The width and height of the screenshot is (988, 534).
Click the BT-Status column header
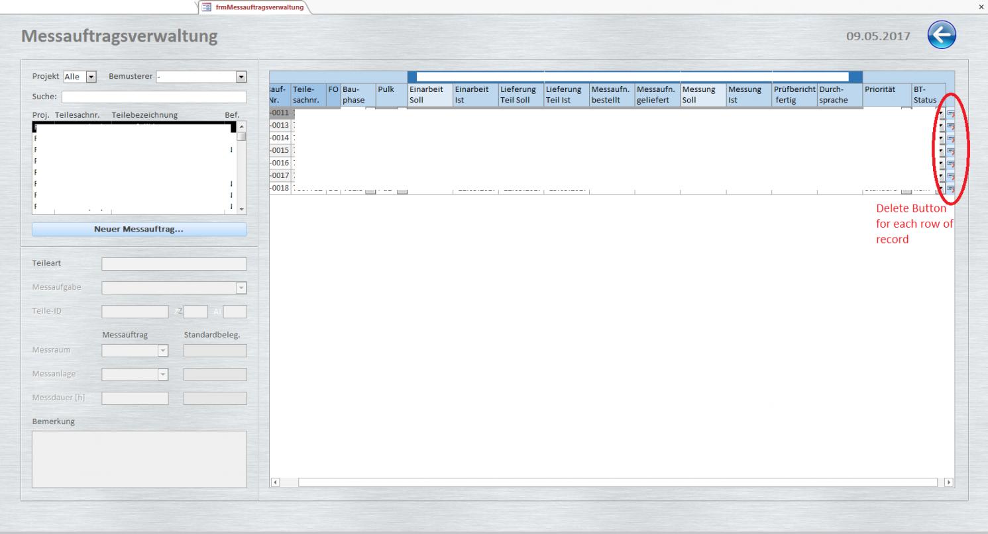tap(928, 95)
